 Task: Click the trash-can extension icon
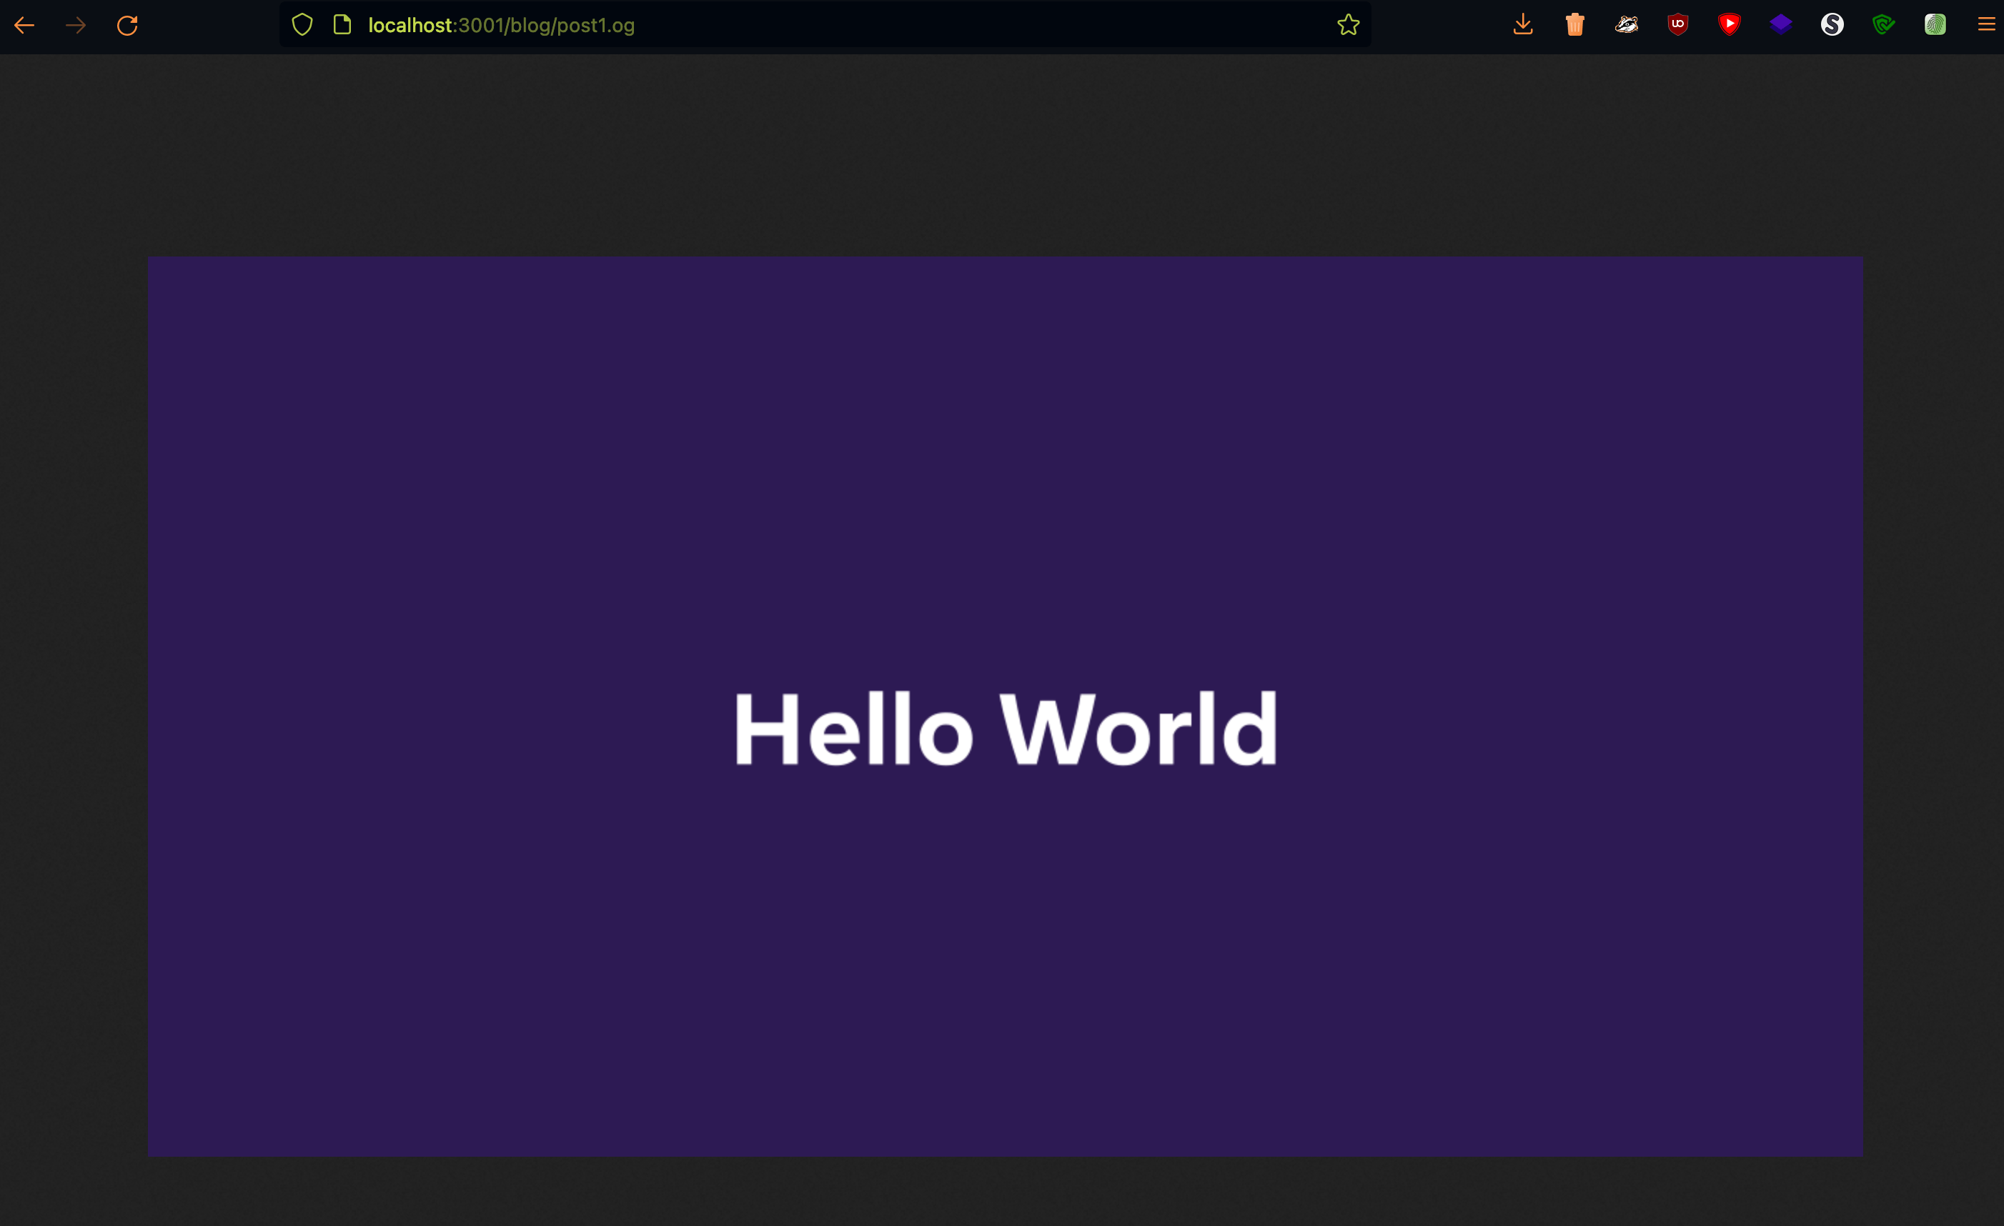[x=1574, y=24]
